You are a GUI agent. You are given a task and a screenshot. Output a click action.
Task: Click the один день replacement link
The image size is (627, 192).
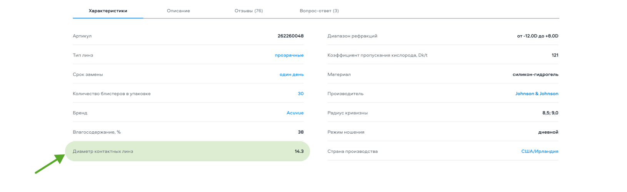(292, 74)
